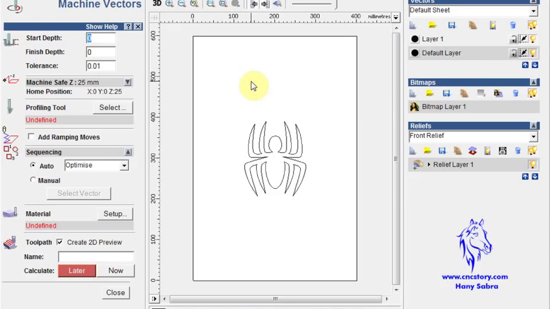Open the Vectors panel folder icon
The height and width of the screenshot is (309, 550).
432,25
